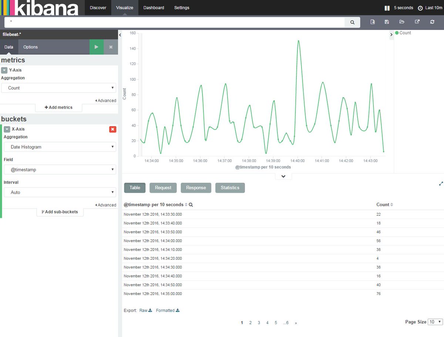
Task: Sort by @timestamp column arrows
Action: (x=186, y=205)
